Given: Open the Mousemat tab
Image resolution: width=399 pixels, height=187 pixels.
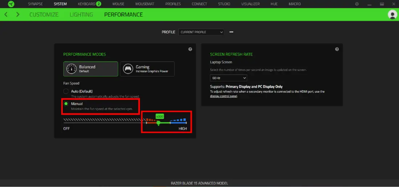Looking at the screenshot, I should [x=144, y=4].
